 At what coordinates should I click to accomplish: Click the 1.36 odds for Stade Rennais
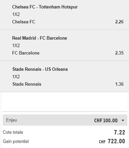coord(119,84)
